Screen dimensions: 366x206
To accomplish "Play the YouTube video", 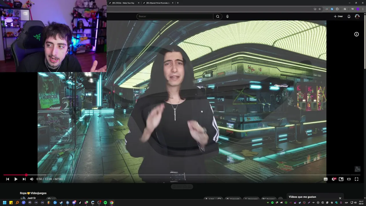I will tap(16, 179).
